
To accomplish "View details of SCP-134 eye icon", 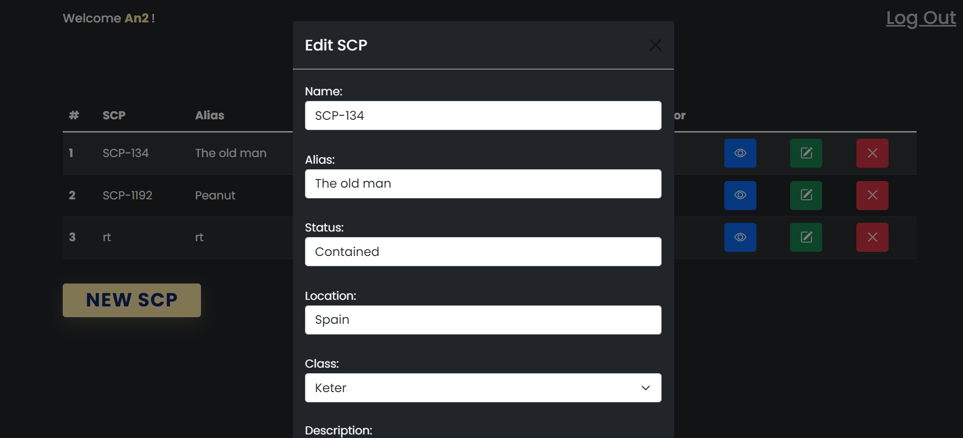I will 740,153.
